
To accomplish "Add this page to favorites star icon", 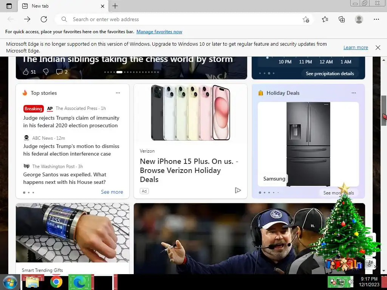I will [306, 19].
